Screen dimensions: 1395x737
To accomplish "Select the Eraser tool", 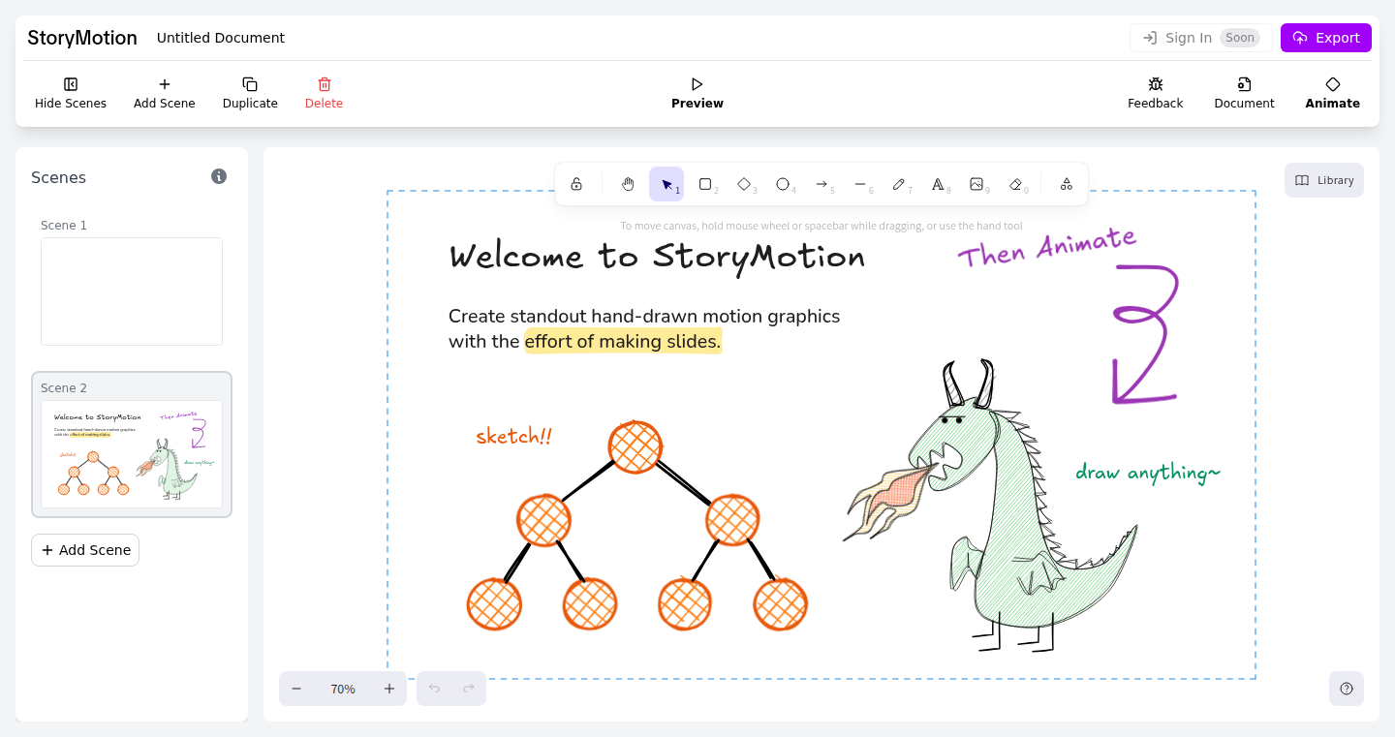I will tap(1015, 184).
